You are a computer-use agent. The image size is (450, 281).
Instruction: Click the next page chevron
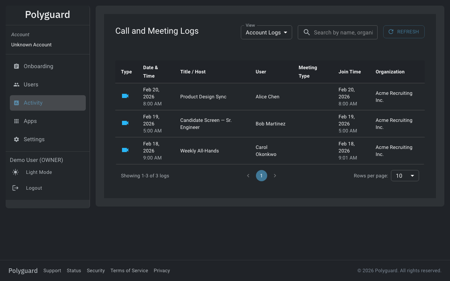pyautogui.click(x=275, y=175)
